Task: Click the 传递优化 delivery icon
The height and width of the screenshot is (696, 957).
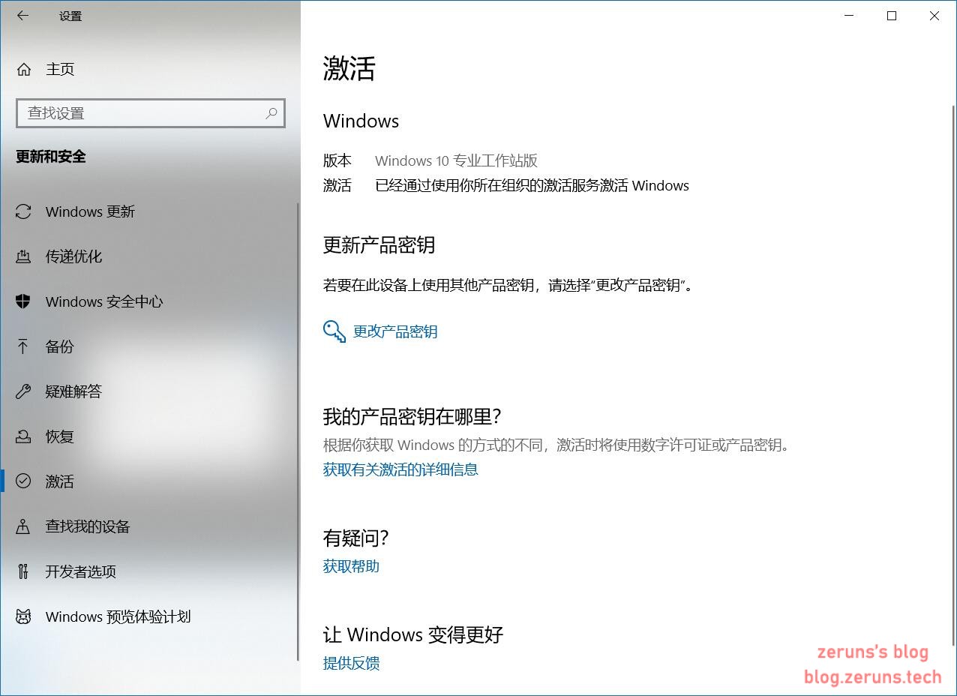Action: point(24,257)
